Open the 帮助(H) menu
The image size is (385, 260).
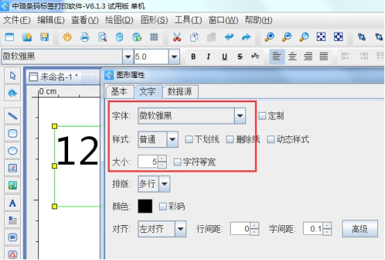(259, 20)
